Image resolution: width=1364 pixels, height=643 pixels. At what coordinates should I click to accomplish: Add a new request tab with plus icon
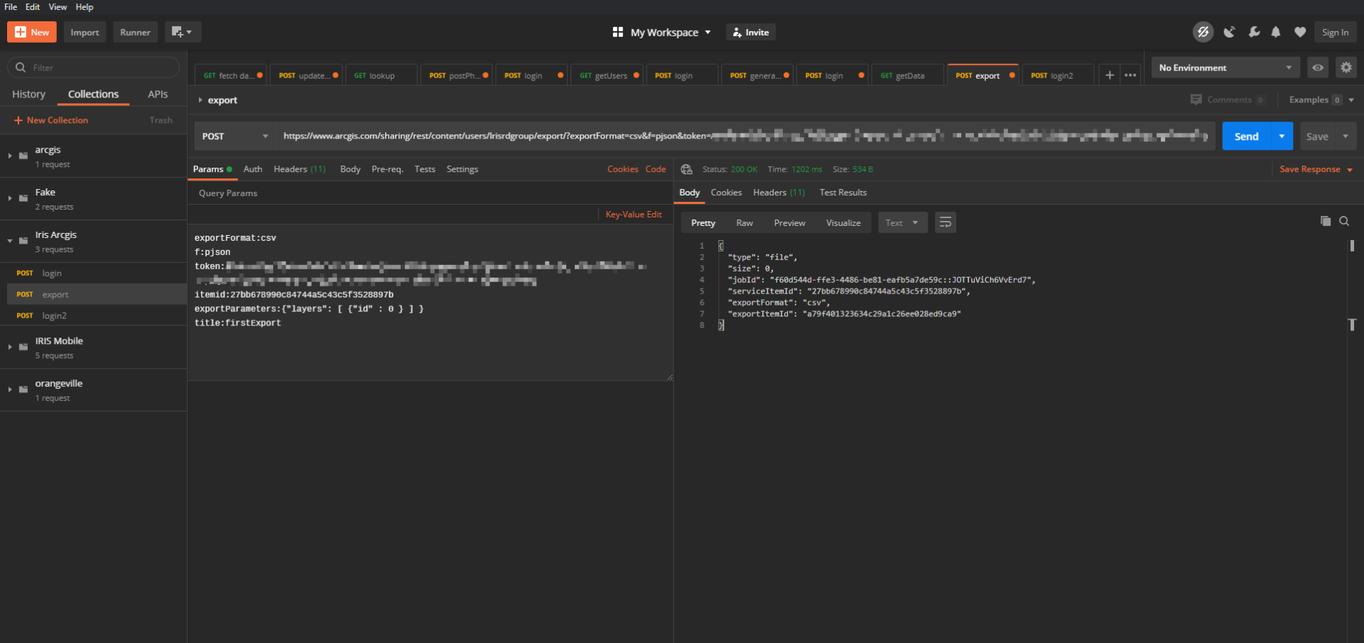[1110, 75]
